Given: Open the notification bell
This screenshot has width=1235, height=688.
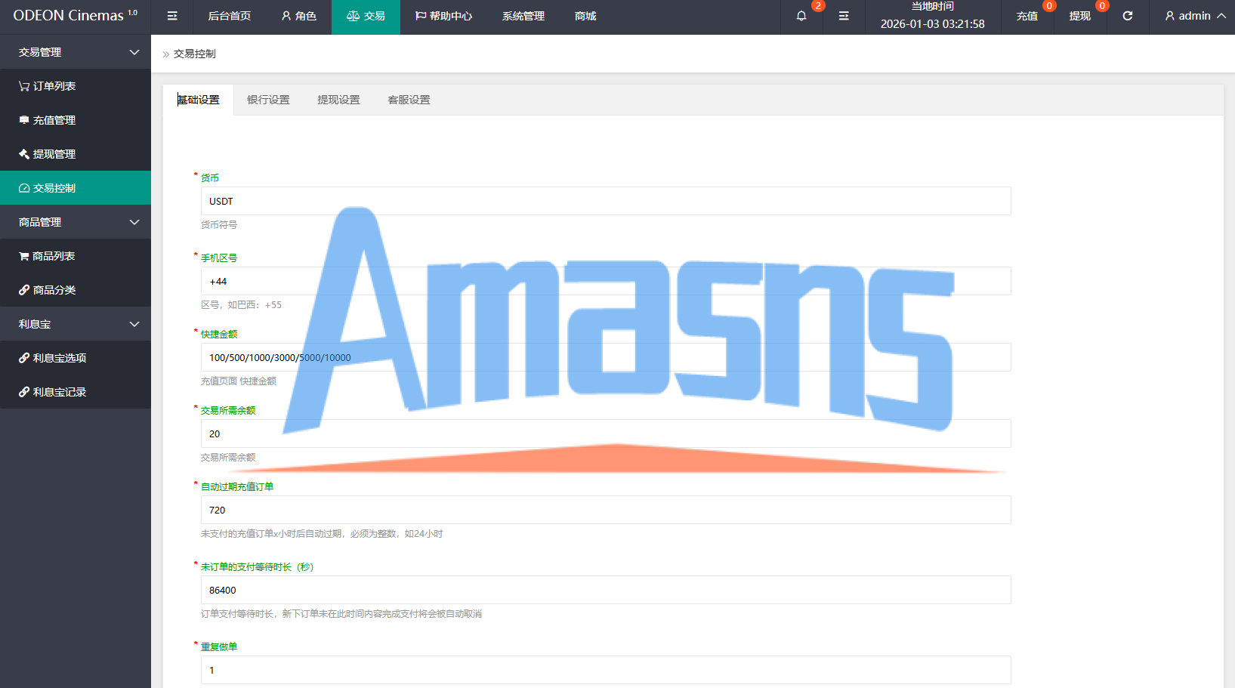Looking at the screenshot, I should [x=801, y=16].
